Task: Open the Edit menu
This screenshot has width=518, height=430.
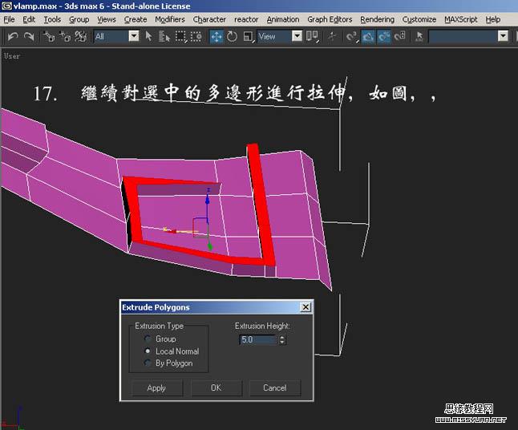Action: (x=29, y=19)
